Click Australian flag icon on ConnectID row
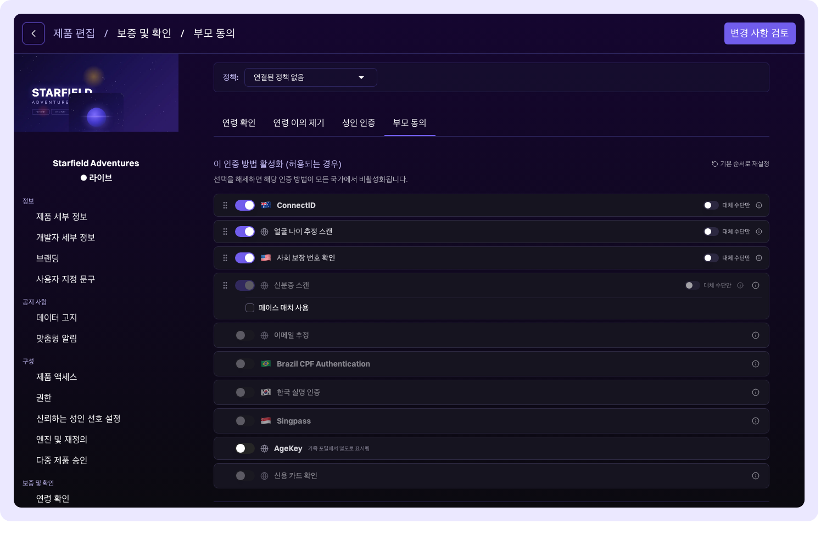 [x=266, y=205]
